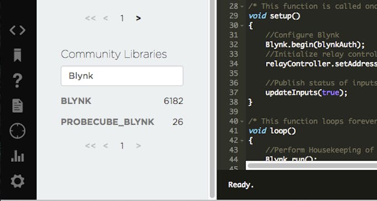Collapse the code fold at line 42
The image size is (377, 201).
point(242,141)
